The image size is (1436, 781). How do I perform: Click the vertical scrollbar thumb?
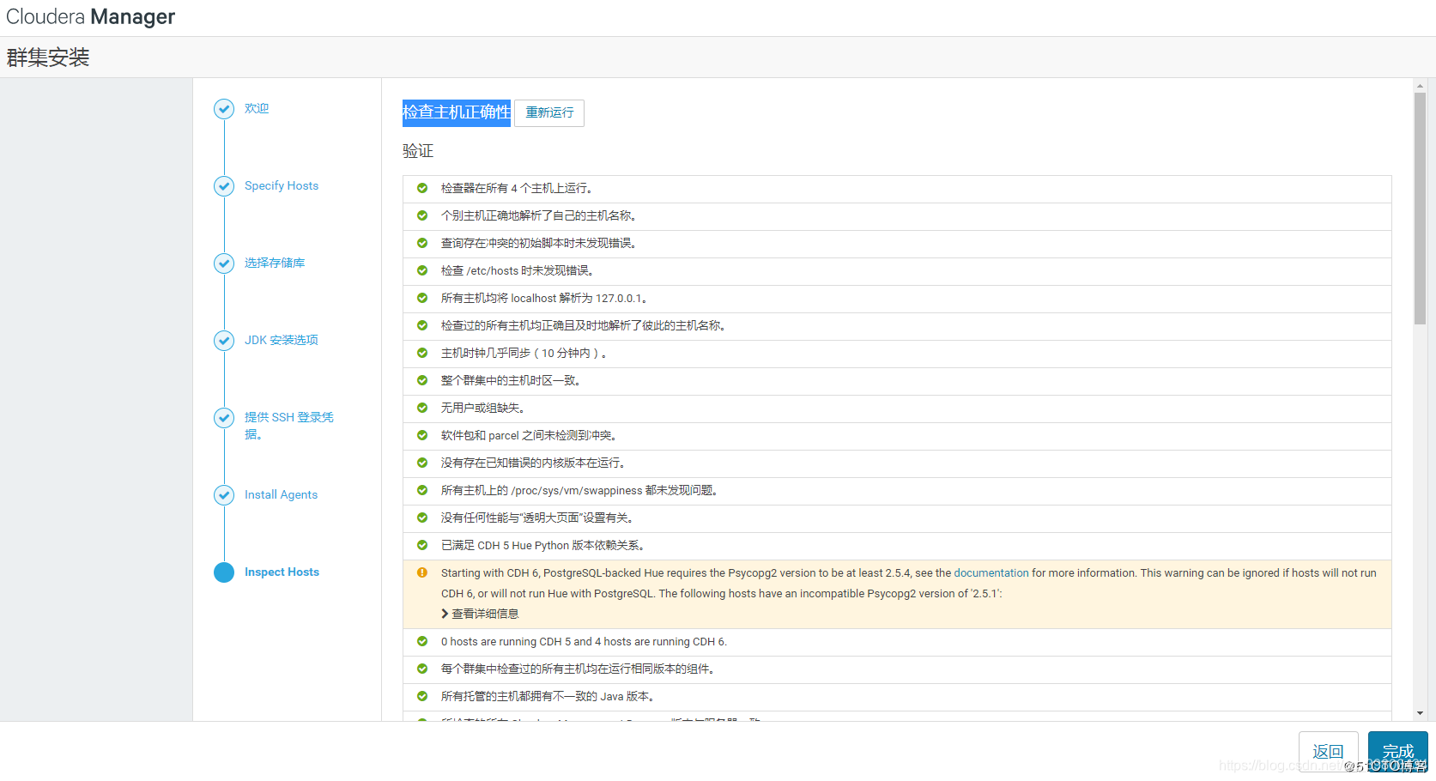point(1420,208)
